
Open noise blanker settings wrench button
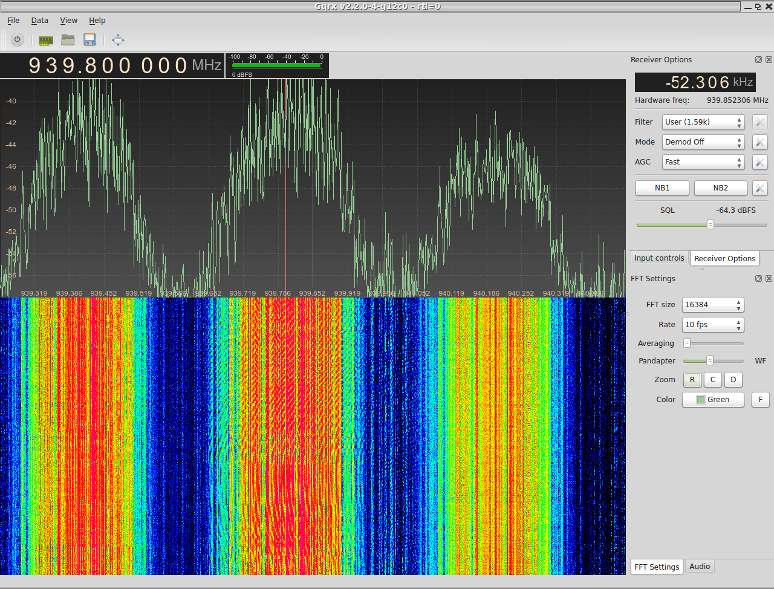[759, 188]
